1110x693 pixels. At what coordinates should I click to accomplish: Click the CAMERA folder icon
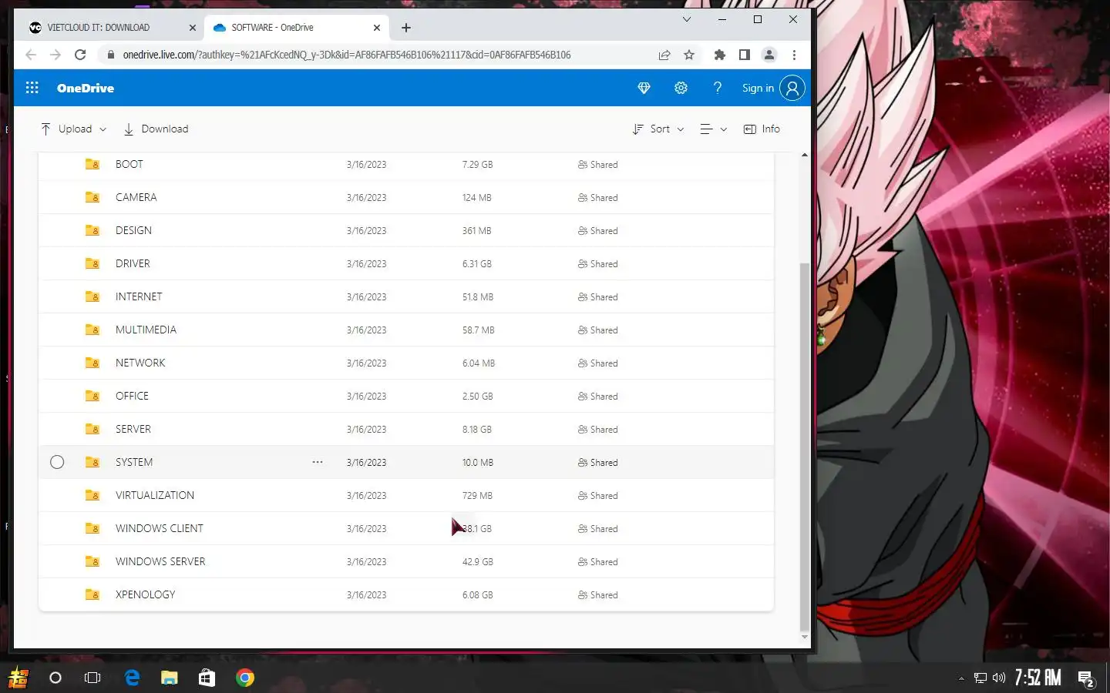pos(92,197)
